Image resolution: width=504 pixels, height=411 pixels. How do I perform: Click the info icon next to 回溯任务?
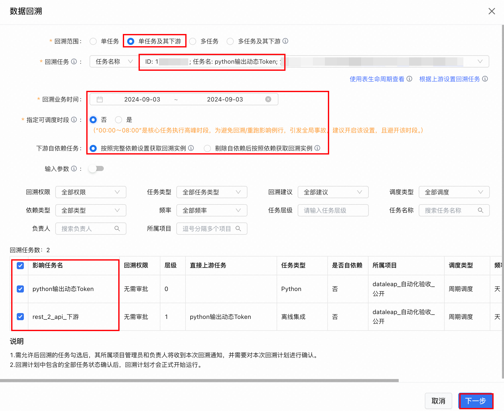tap(74, 61)
